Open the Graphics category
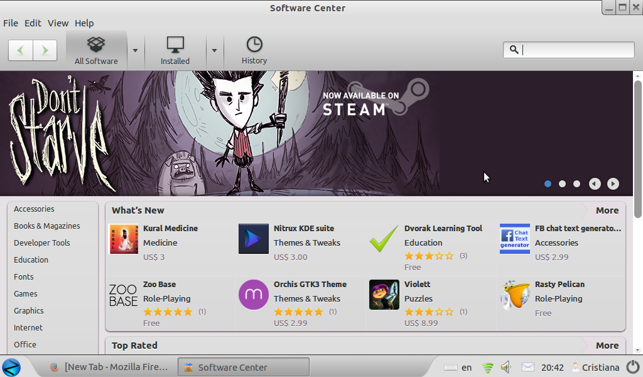This screenshot has width=643, height=377. [x=29, y=310]
